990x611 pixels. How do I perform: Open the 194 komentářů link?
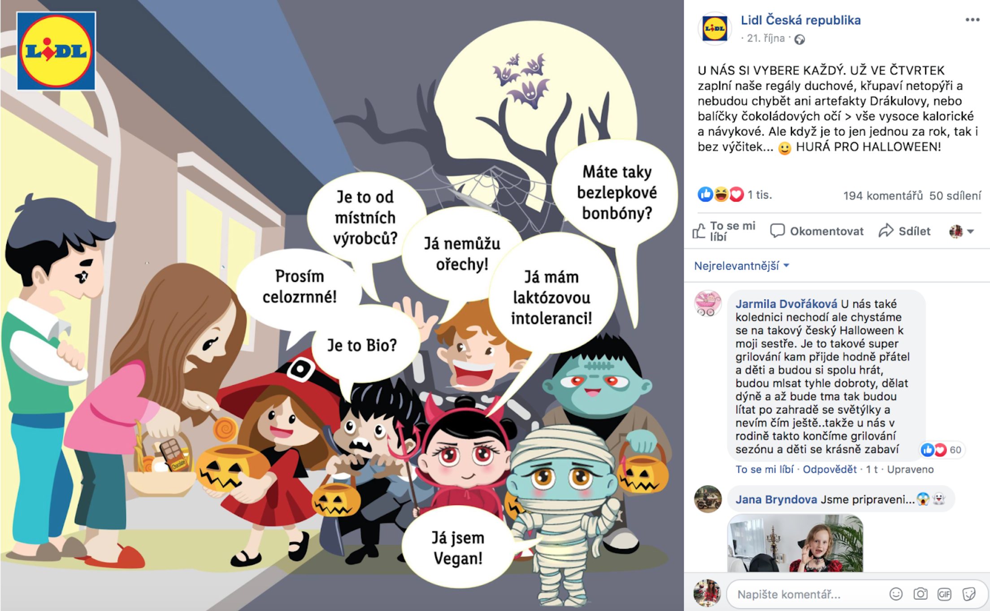pyautogui.click(x=883, y=196)
